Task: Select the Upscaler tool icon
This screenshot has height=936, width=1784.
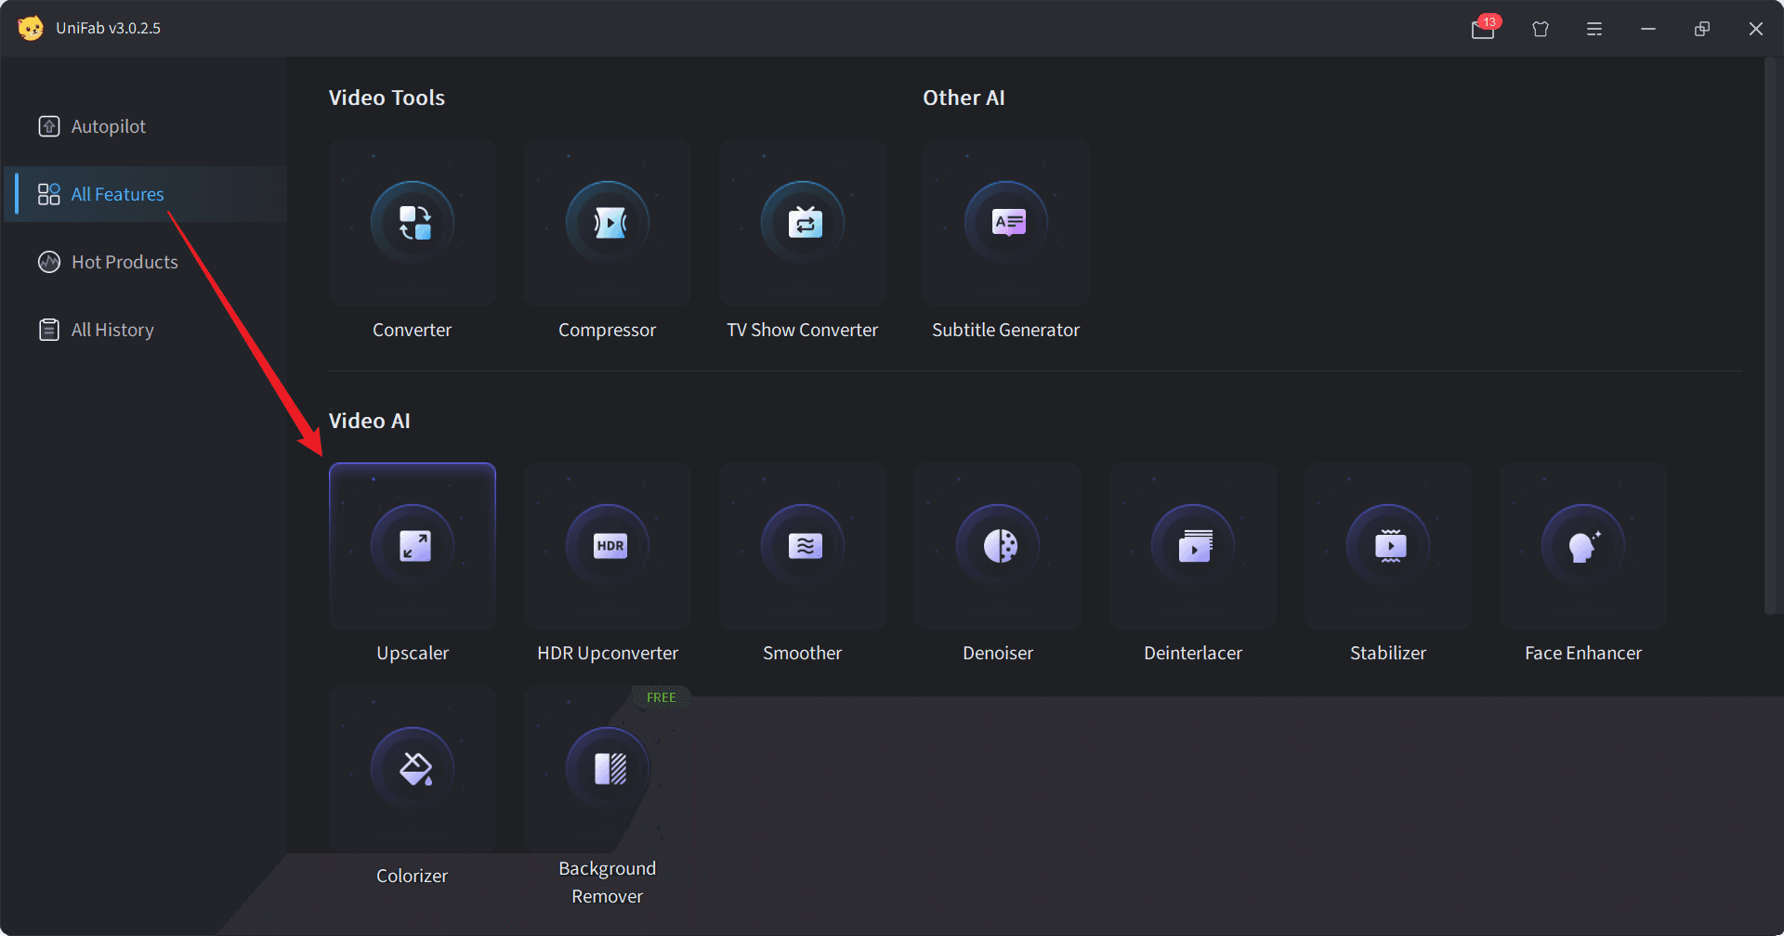Action: click(413, 546)
